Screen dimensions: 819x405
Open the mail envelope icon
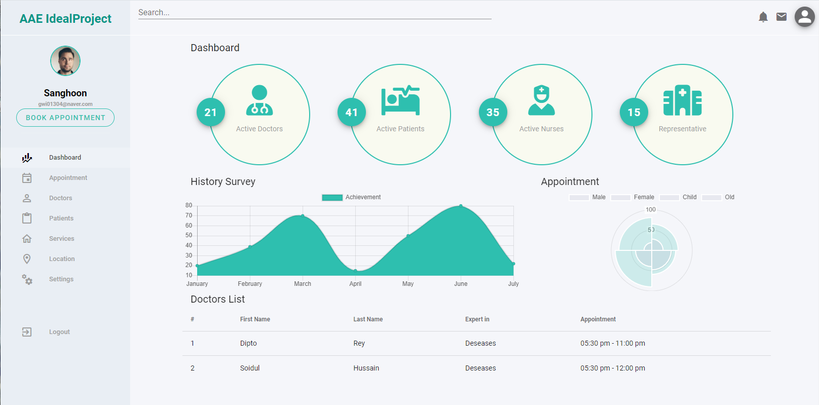point(781,17)
